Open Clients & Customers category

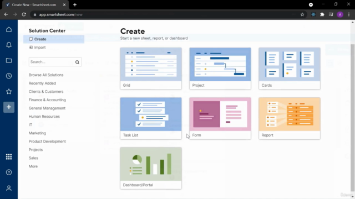46,92
